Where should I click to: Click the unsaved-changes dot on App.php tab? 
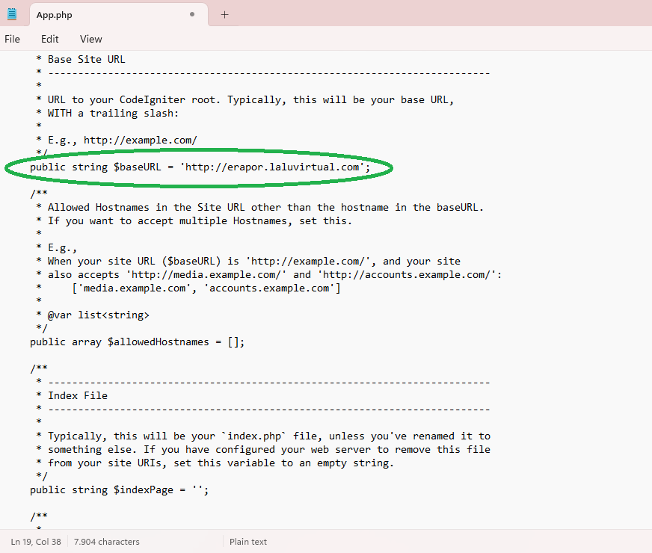[x=192, y=14]
